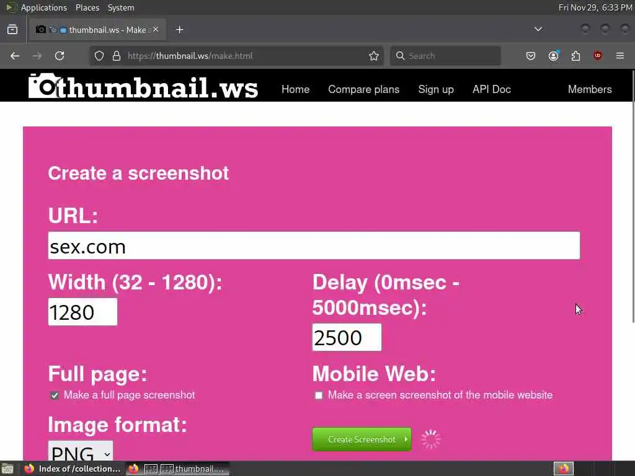635x476 pixels.
Task: Open the API Doc link
Action: pyautogui.click(x=492, y=89)
